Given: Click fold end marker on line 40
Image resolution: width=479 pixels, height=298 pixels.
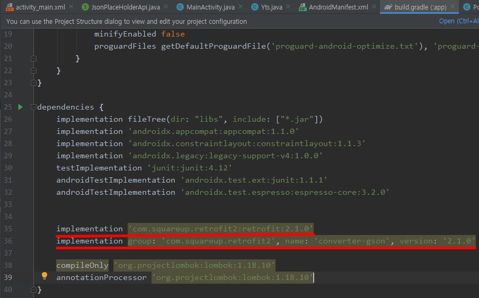Looking at the screenshot, I should (x=33, y=290).
